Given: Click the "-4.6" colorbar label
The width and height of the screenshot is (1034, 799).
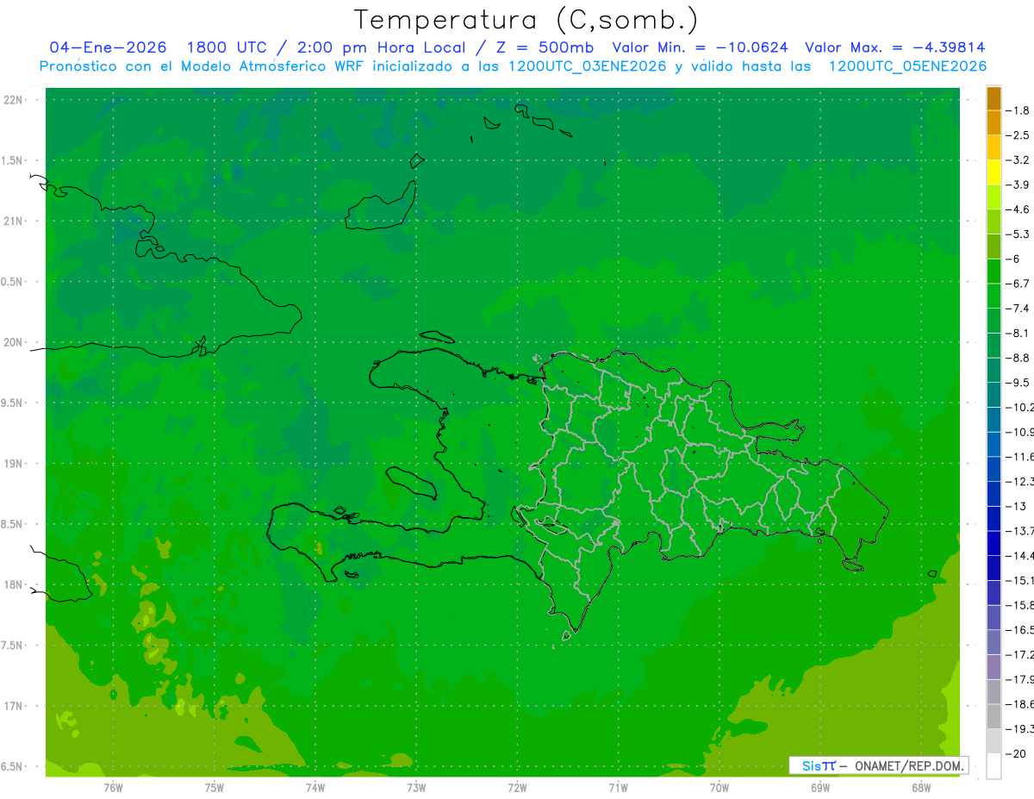Looking at the screenshot, I should [1019, 209].
